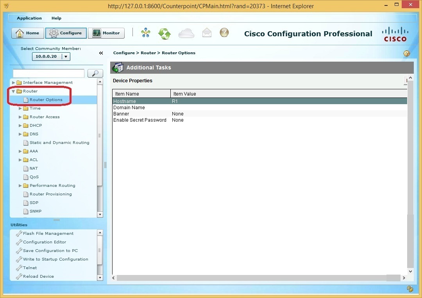Click the QoS page icon
Viewport: 422px width, 298px height.
point(26,177)
